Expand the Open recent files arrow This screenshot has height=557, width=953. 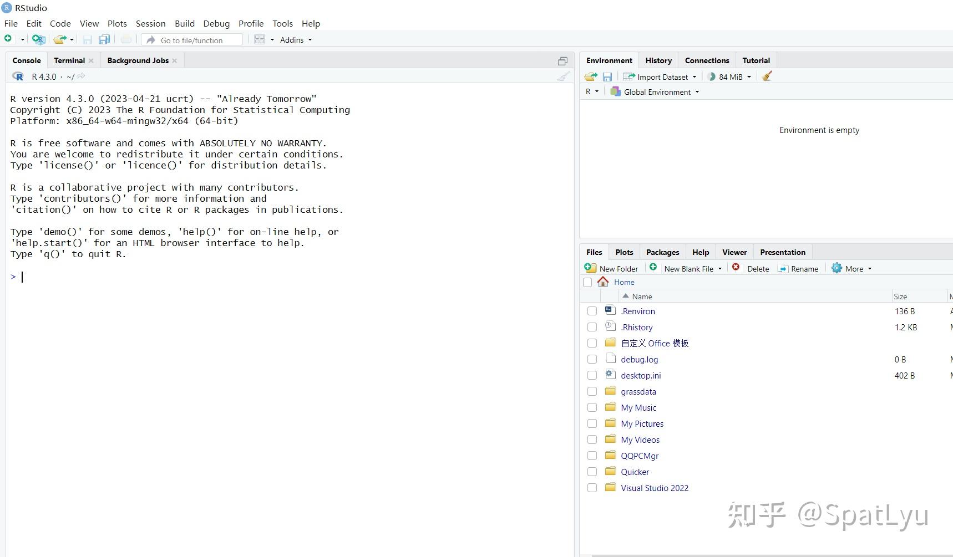pos(72,40)
